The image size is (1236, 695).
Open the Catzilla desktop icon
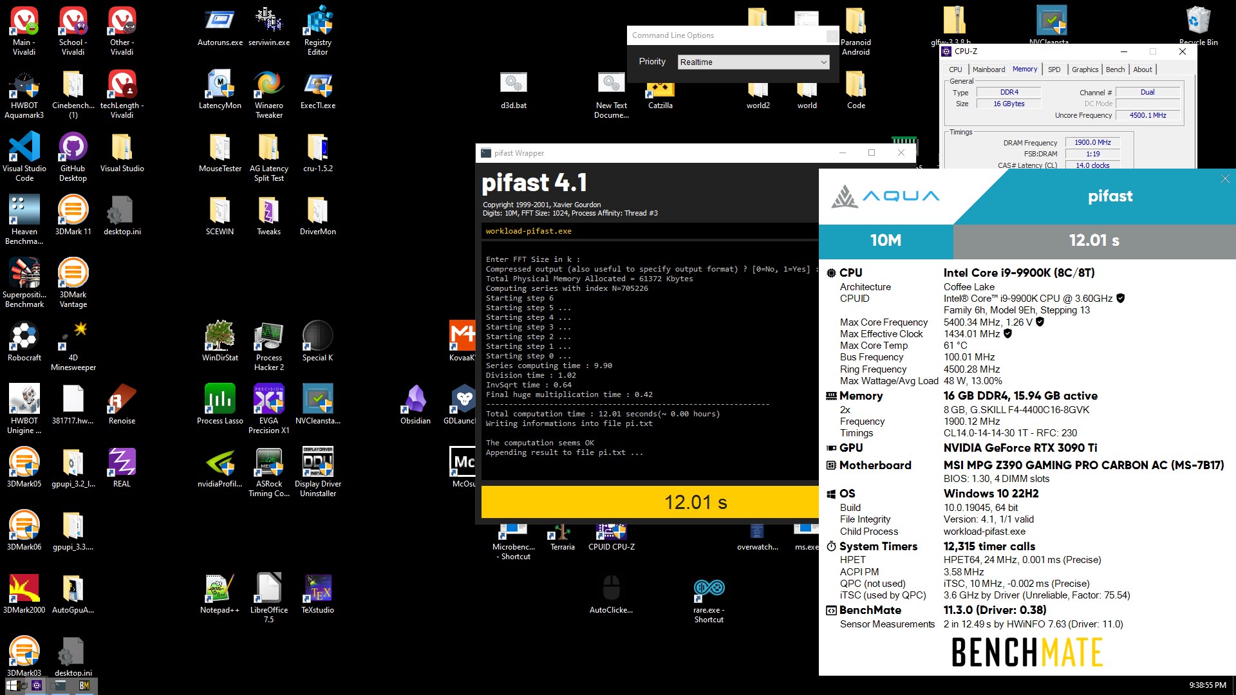(x=660, y=94)
